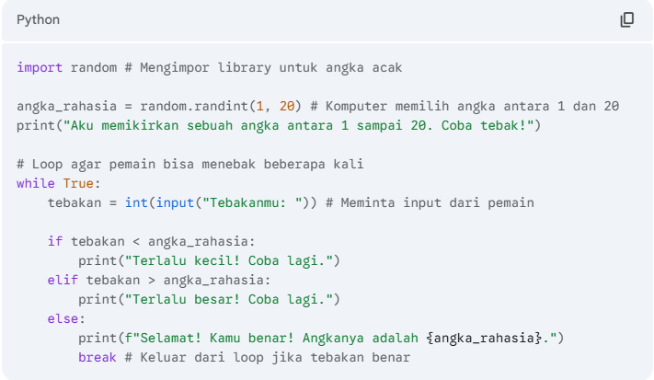Click the copy code icon

coord(626,19)
